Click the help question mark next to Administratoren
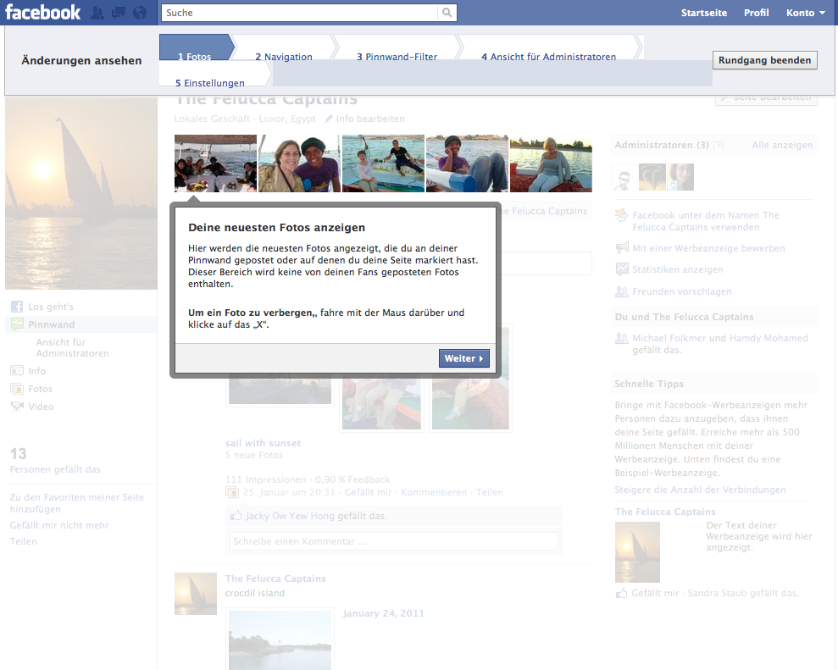This screenshot has width=838, height=670. [719, 145]
